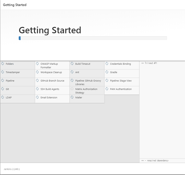Image resolution: width=185 pixels, height=175 pixels.
Task: Click the OWASP Markup Formatter text
Action: pos(49,66)
